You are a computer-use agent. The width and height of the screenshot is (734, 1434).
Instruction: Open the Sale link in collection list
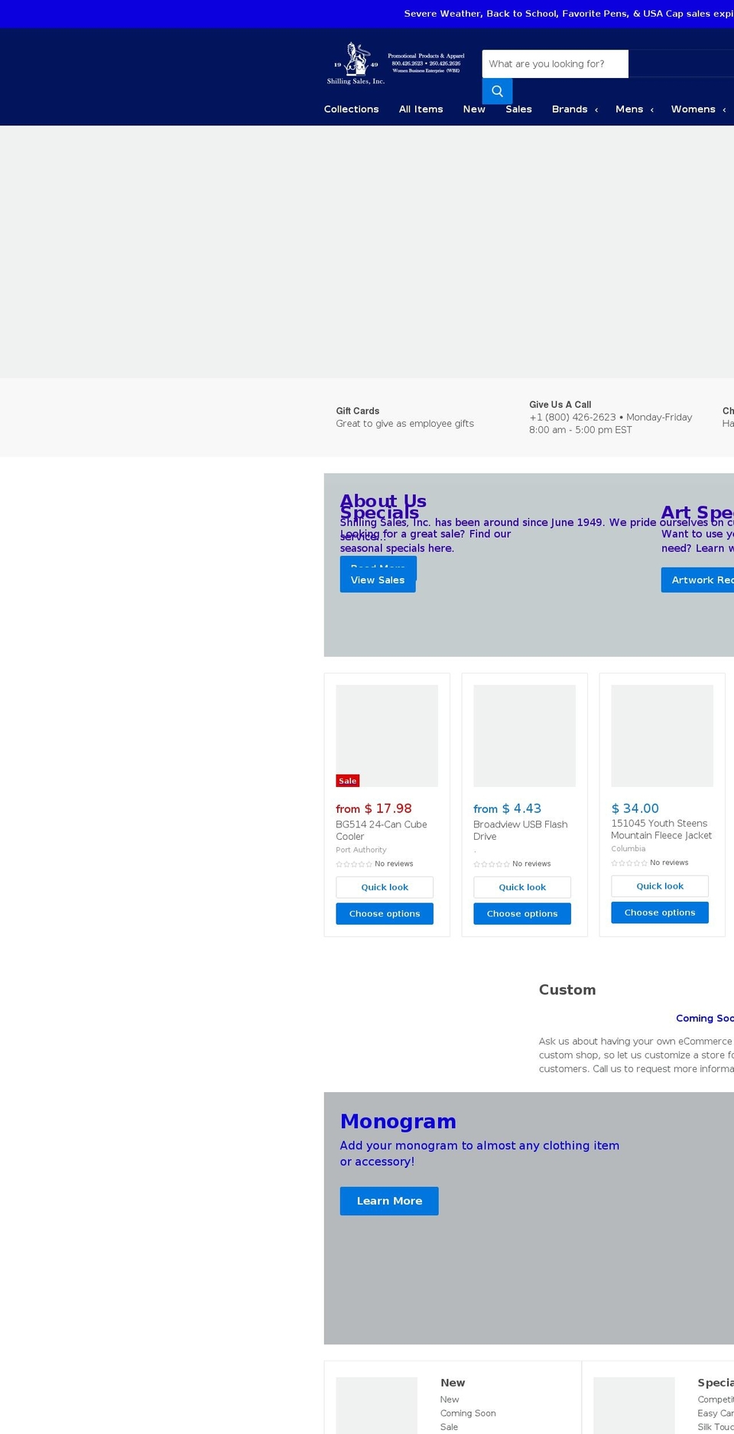click(450, 1427)
